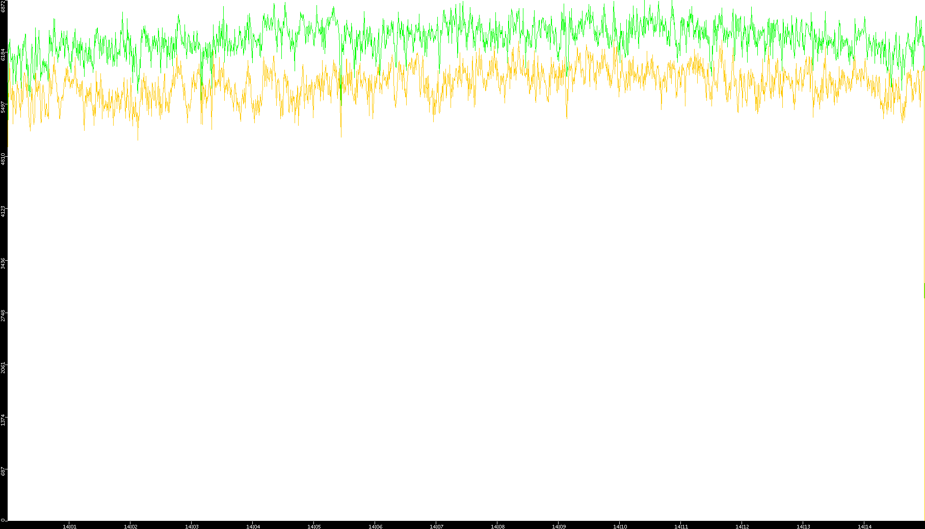Jump to the 14:07 time marker
The width and height of the screenshot is (925, 529).
[x=436, y=526]
